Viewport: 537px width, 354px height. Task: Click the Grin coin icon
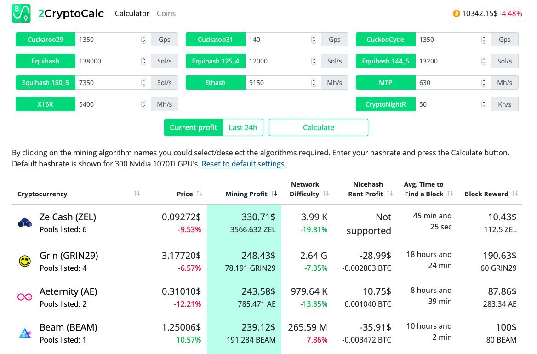coord(24,261)
